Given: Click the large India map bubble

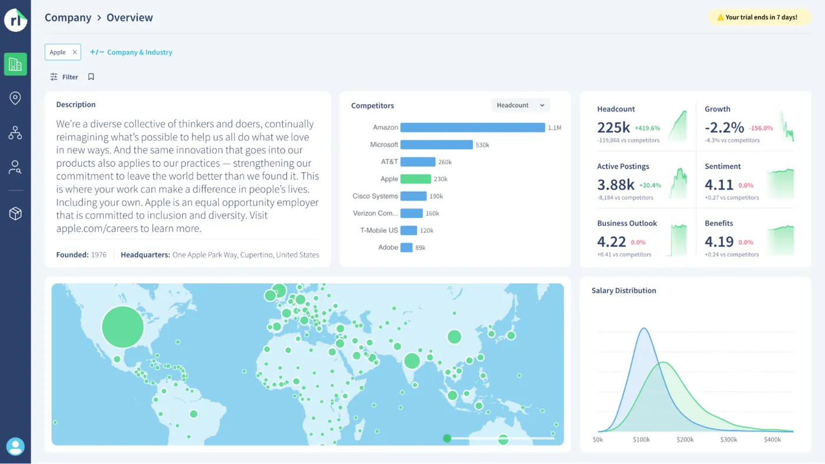Looking at the screenshot, I should click(x=412, y=360).
